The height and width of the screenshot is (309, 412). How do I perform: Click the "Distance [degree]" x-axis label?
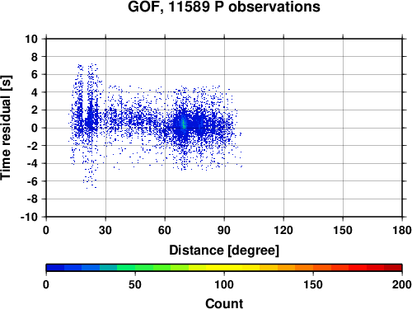tap(224, 250)
